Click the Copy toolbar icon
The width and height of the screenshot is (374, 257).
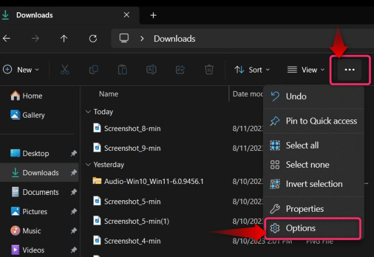pos(94,70)
